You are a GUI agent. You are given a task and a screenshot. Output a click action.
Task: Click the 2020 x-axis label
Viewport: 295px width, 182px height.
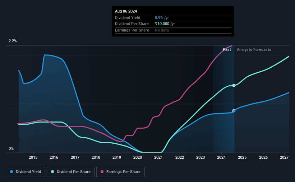pos(138,157)
